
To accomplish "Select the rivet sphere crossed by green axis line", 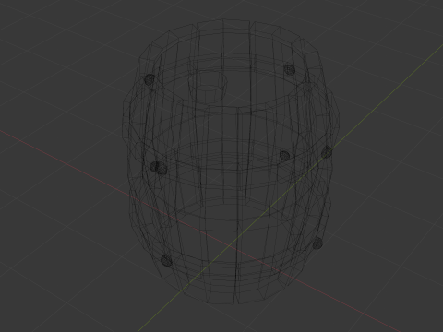I will click(x=327, y=152).
